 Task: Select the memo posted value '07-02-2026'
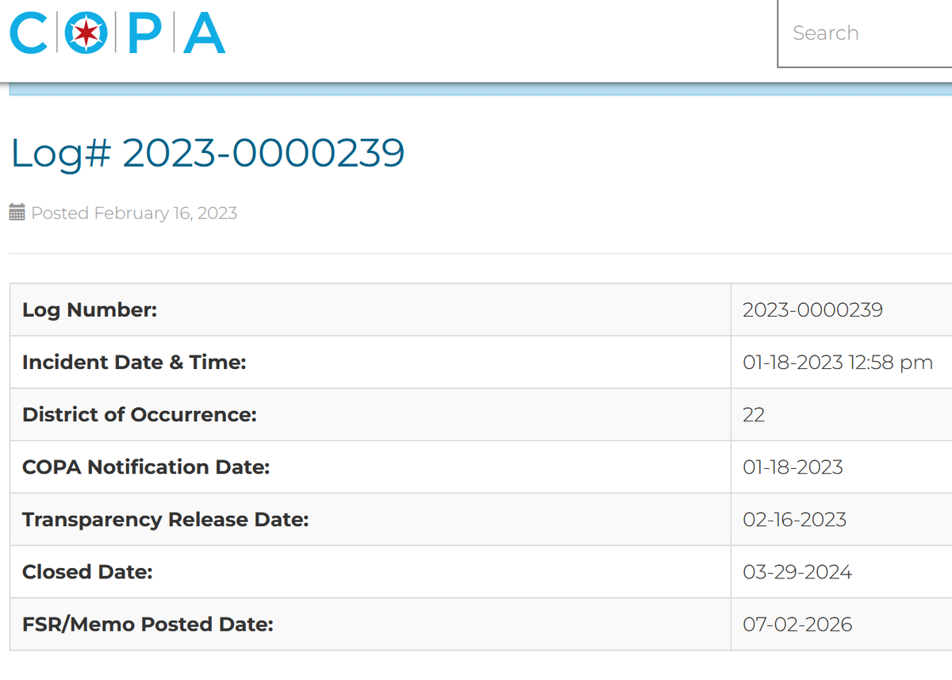click(797, 624)
